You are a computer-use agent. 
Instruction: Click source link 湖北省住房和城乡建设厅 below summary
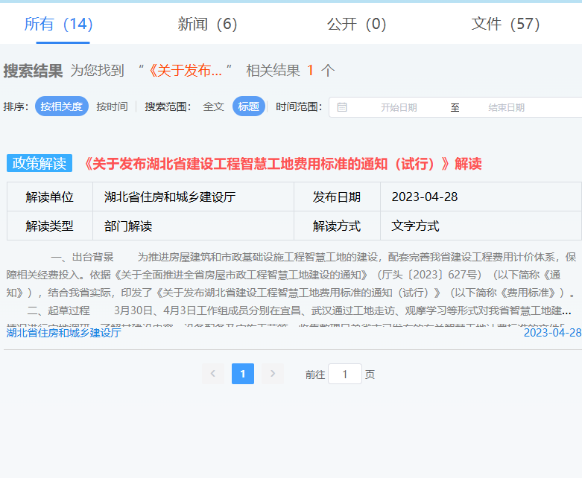[63, 333]
